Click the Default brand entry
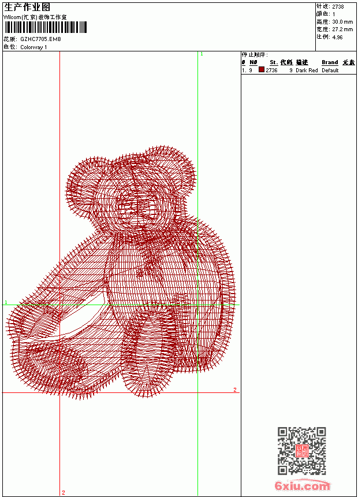 330,71
